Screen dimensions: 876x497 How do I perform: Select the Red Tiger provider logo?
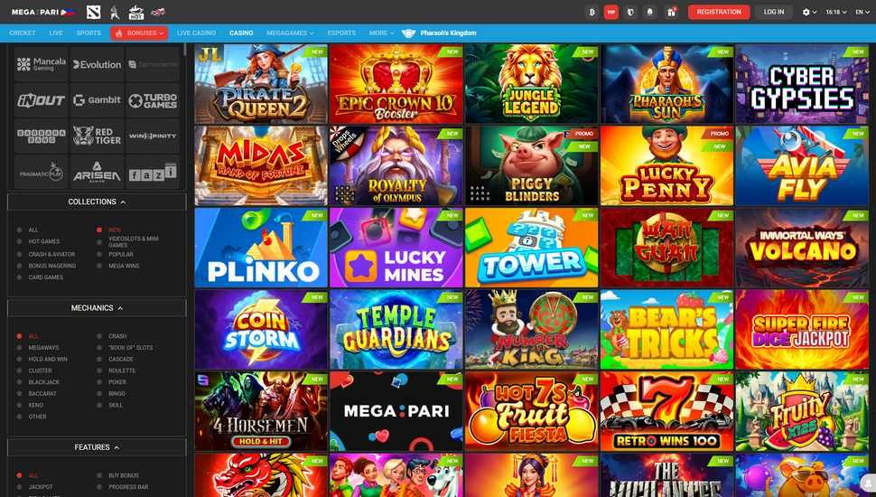tap(98, 136)
